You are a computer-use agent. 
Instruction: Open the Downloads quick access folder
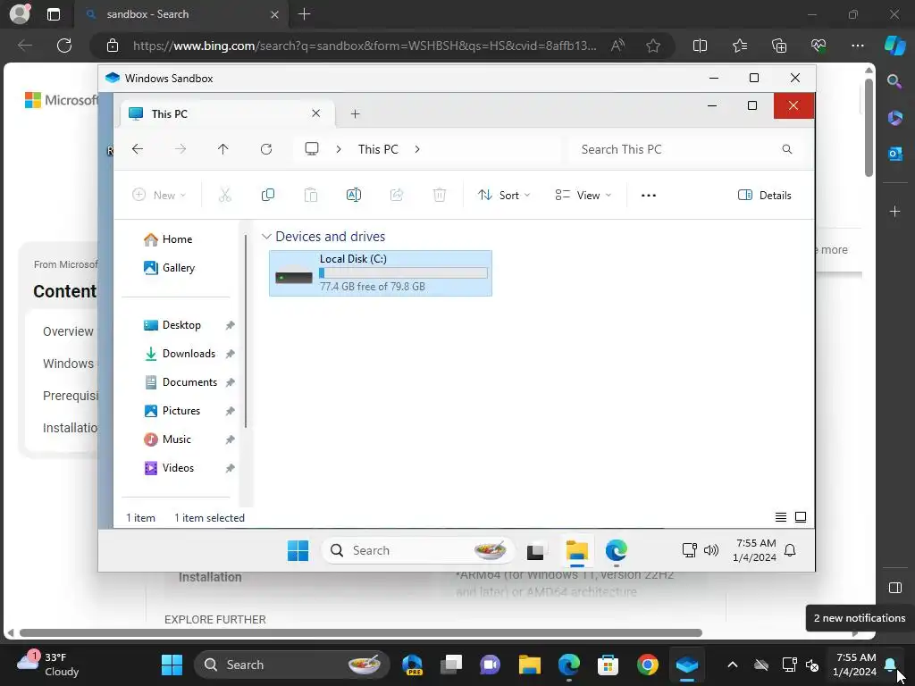point(181,354)
